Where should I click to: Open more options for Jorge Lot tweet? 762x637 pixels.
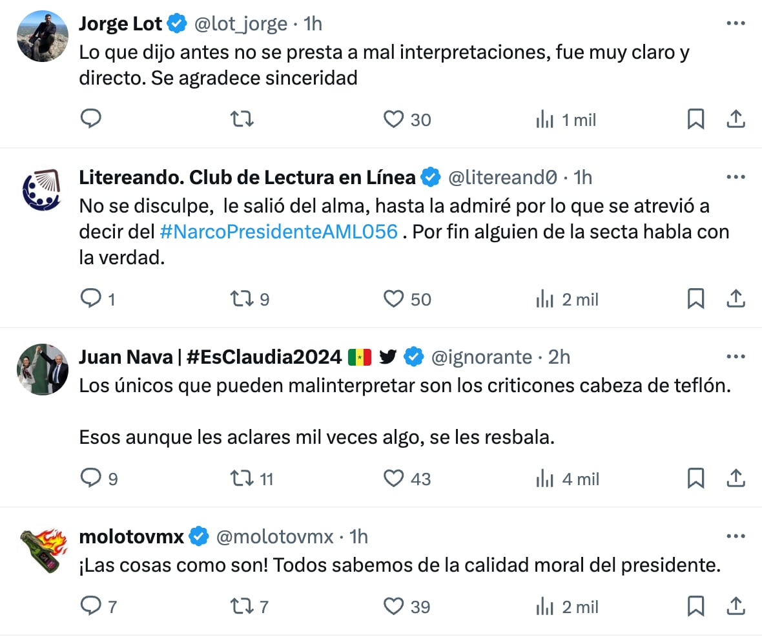(x=736, y=24)
